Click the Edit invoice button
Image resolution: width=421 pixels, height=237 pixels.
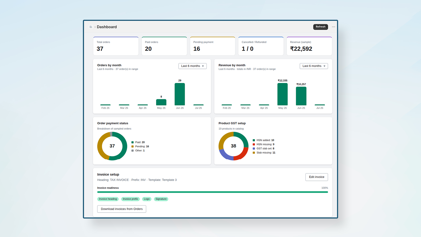(317, 177)
